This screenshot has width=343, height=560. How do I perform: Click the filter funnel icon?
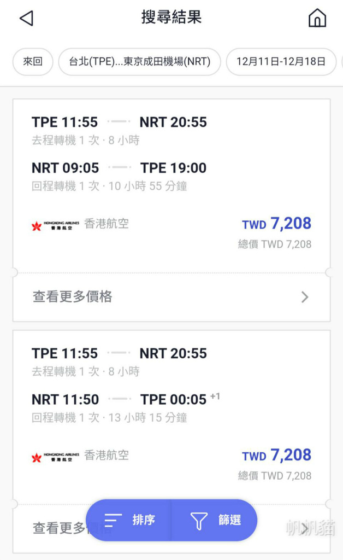199,521
